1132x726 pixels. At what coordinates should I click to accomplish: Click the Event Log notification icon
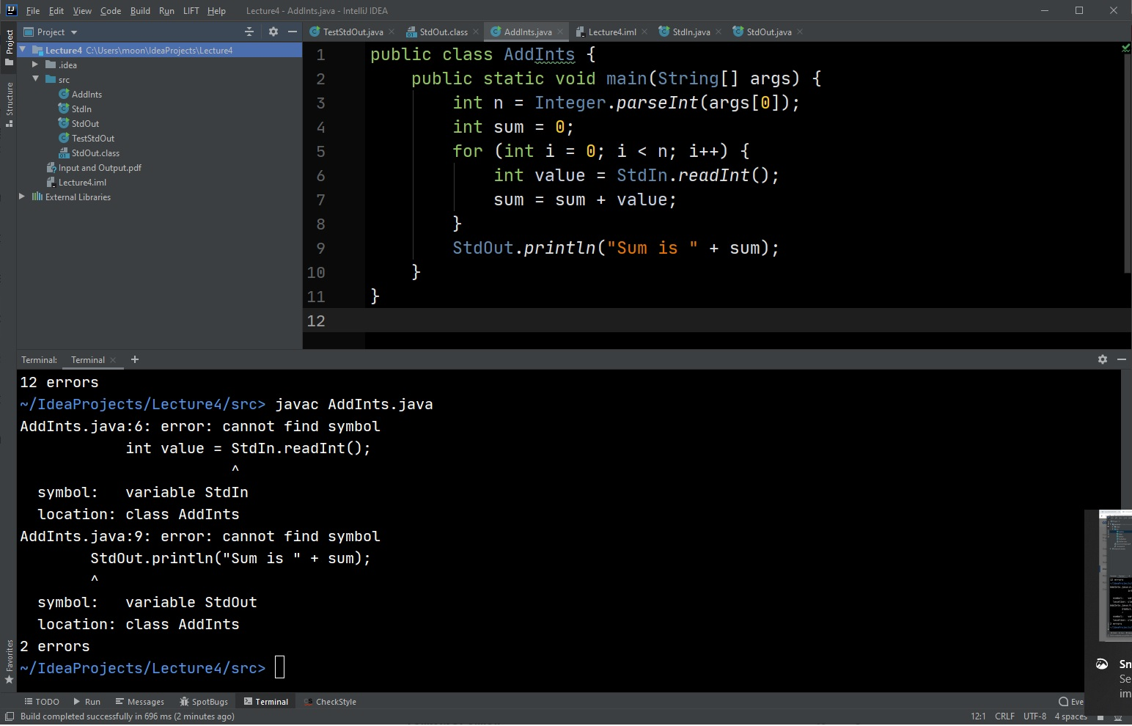[x=1063, y=702]
